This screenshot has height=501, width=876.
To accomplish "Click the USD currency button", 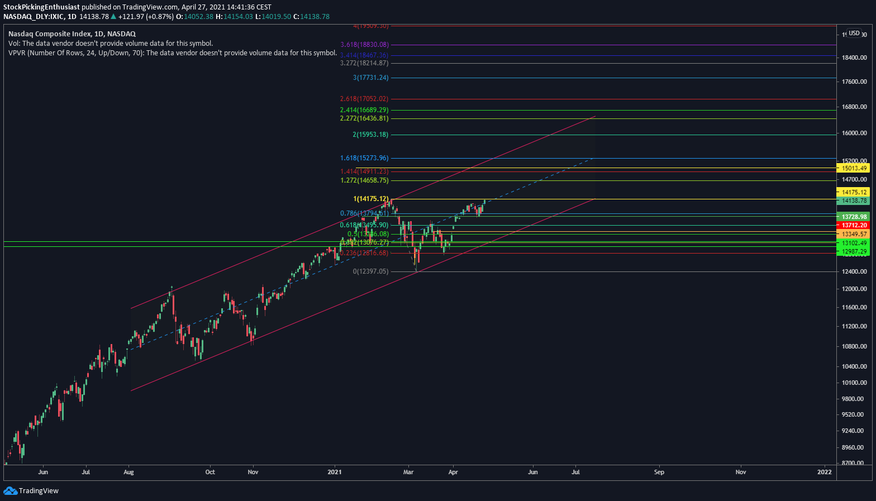I will (854, 33).
